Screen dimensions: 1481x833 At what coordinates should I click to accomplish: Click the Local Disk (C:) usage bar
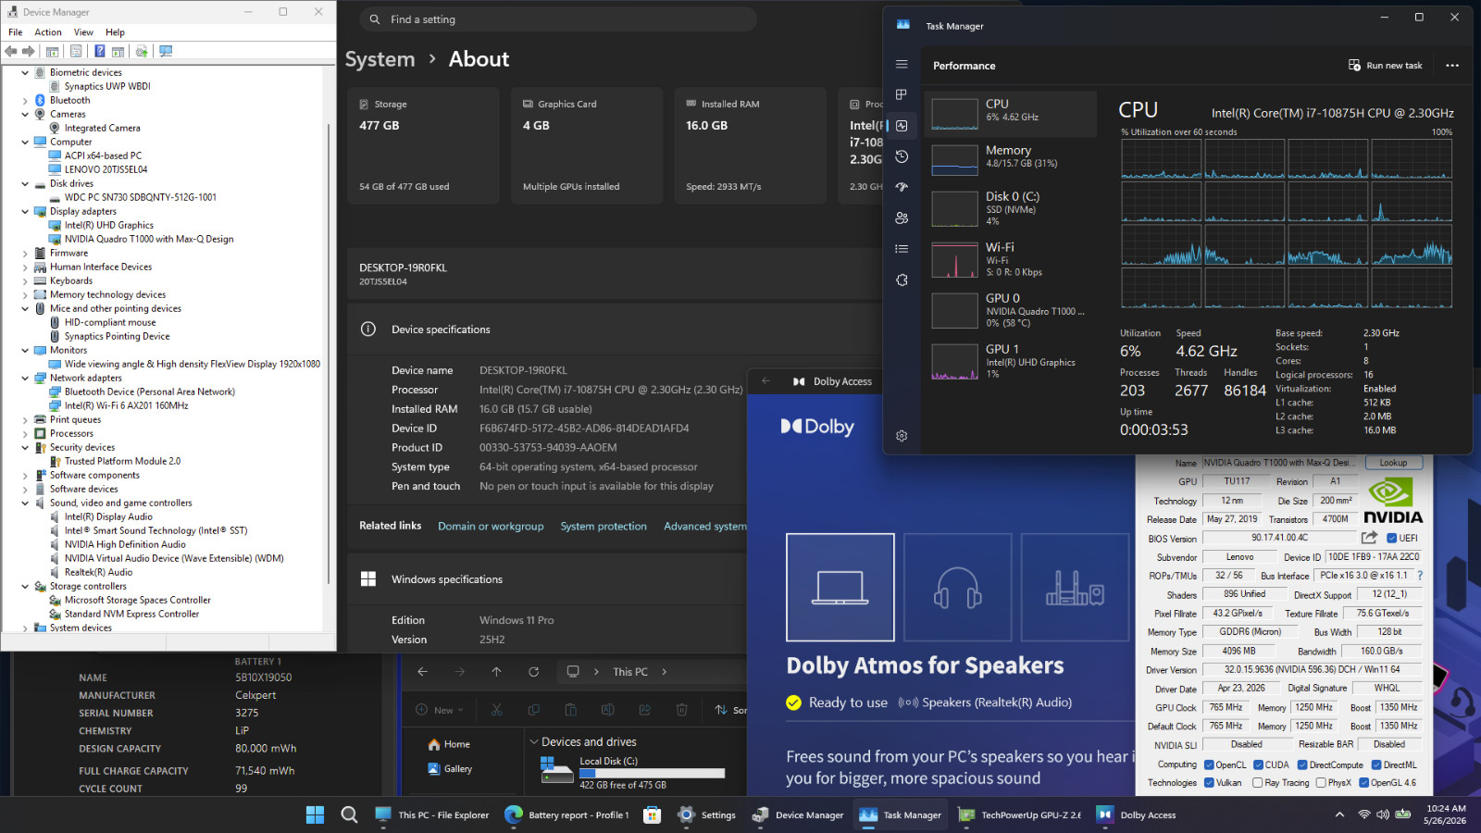652,773
